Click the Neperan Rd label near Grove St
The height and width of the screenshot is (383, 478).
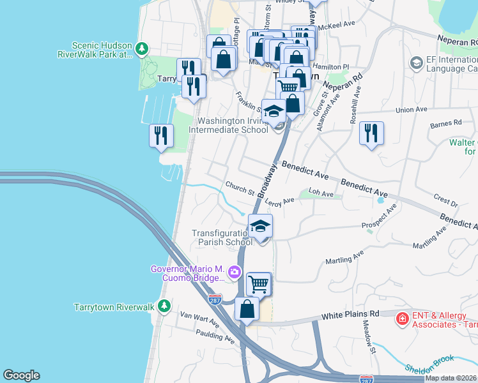click(343, 81)
